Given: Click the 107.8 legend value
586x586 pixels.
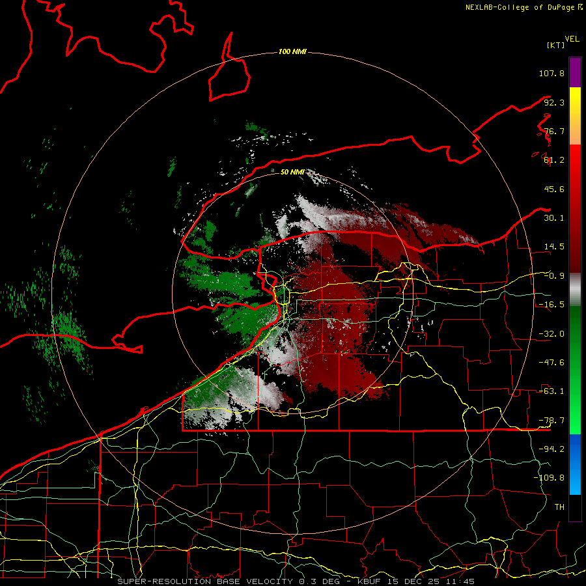Looking at the screenshot, I should point(551,73).
